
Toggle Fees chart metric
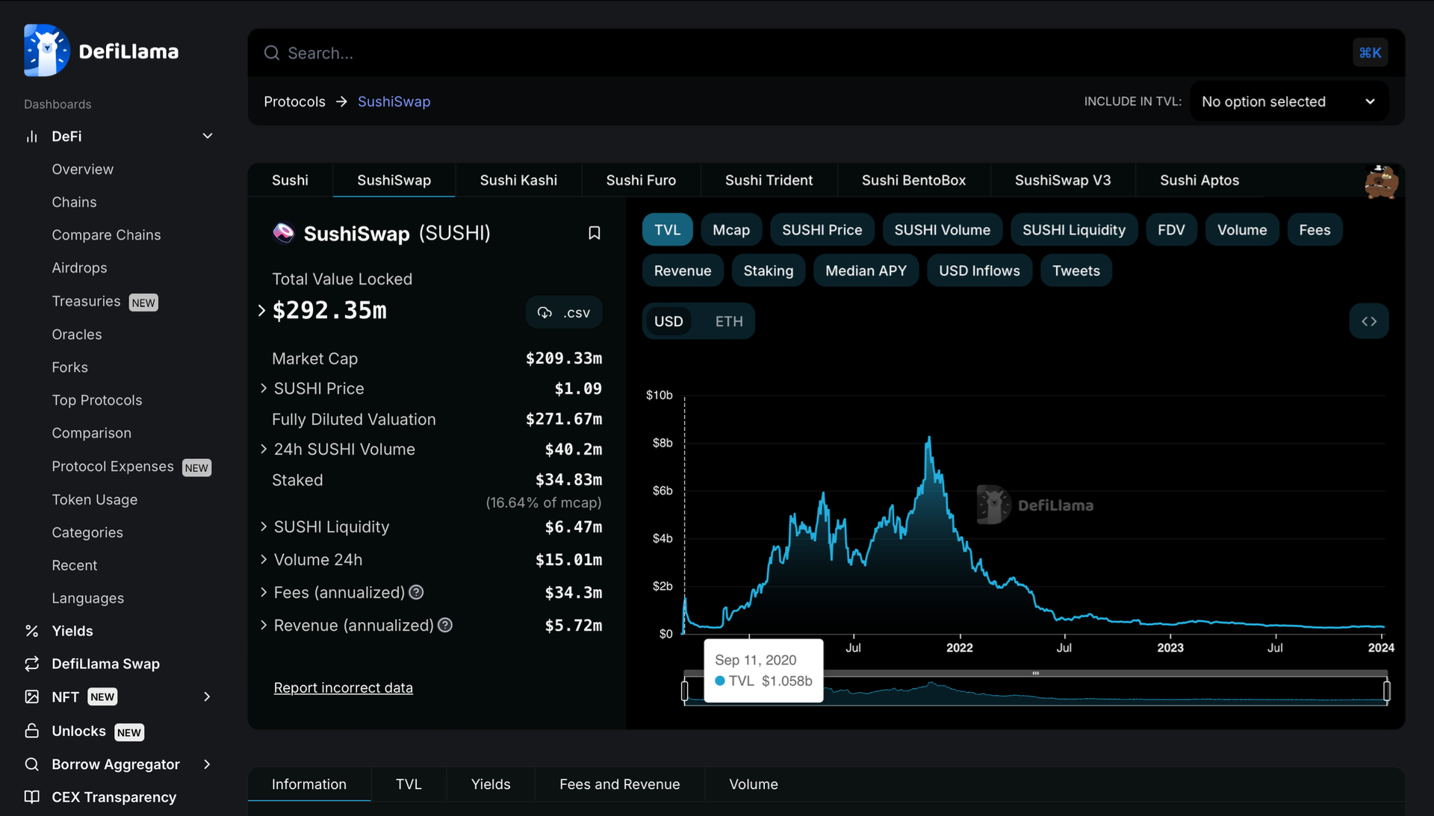(x=1314, y=230)
